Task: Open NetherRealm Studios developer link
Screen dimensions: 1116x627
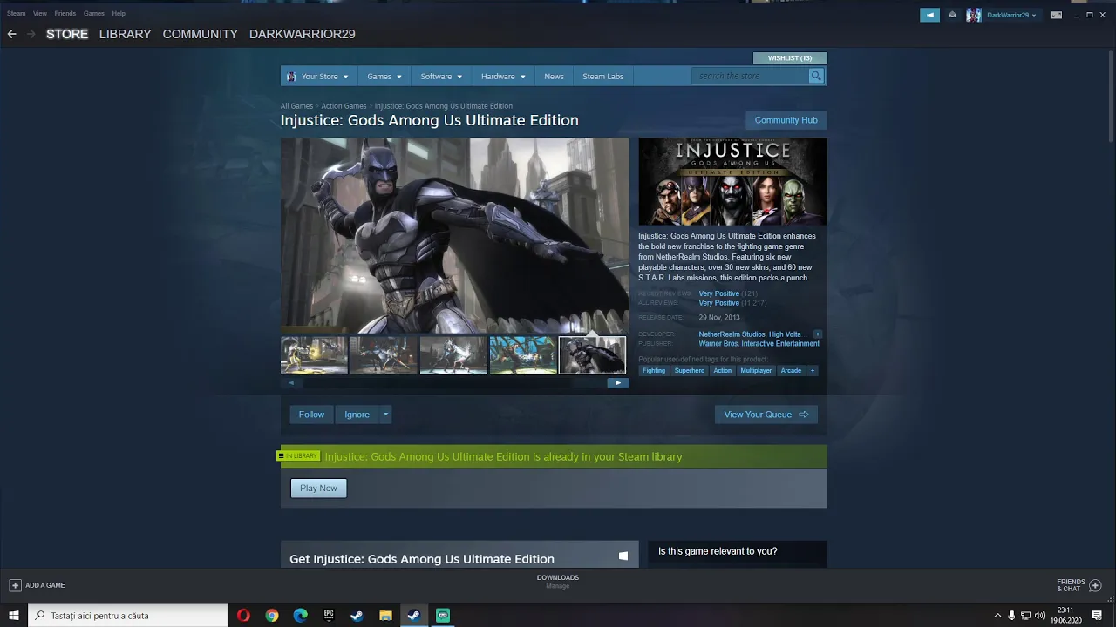Action: pyautogui.click(x=732, y=334)
